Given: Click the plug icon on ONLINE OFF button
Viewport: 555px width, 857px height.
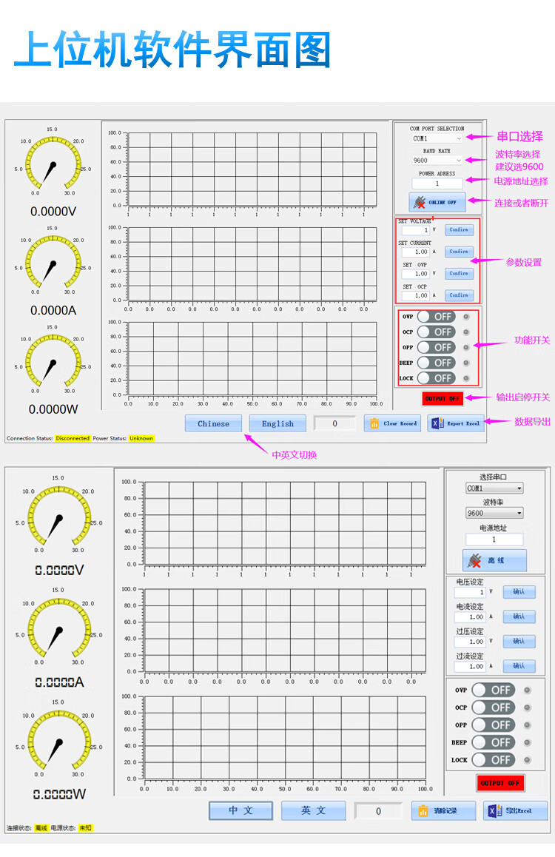Looking at the screenshot, I should [420, 202].
